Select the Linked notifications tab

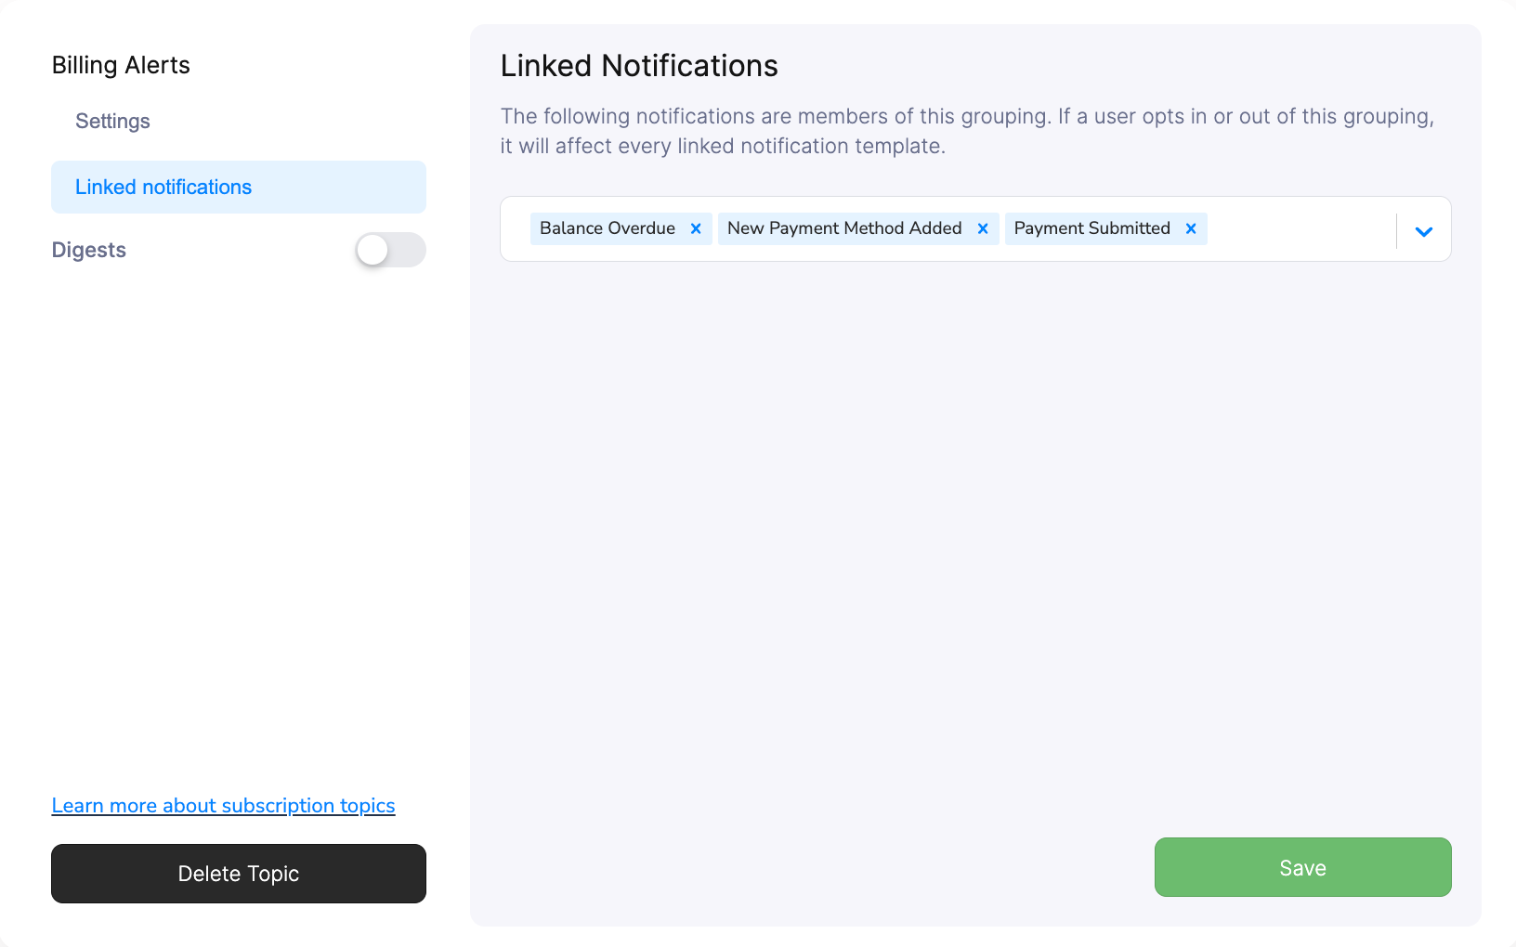(163, 187)
